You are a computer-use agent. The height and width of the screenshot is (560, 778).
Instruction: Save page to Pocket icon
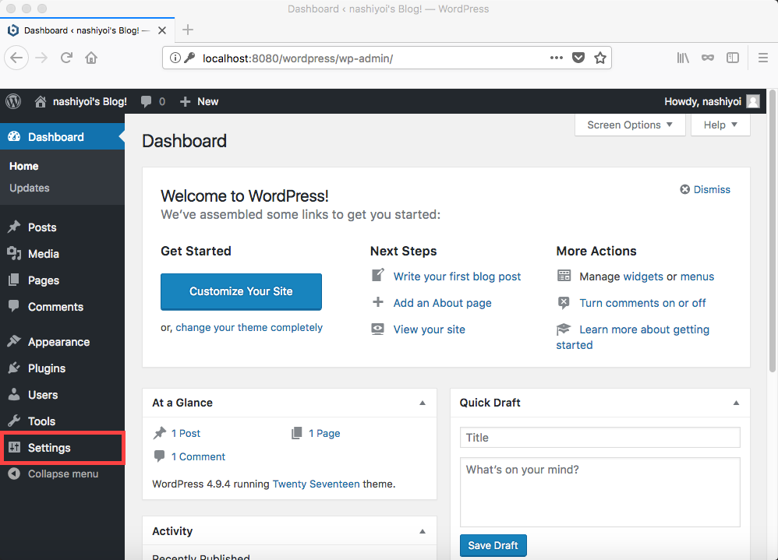point(578,58)
